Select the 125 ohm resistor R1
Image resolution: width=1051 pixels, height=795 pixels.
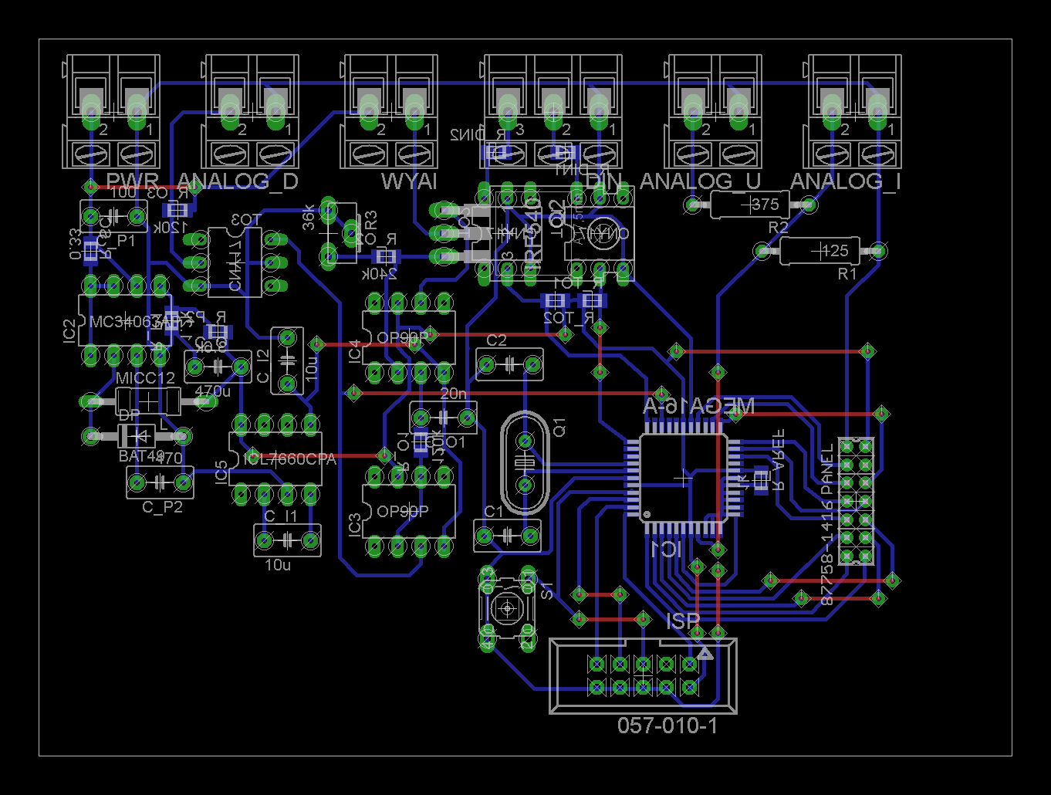coord(819,251)
